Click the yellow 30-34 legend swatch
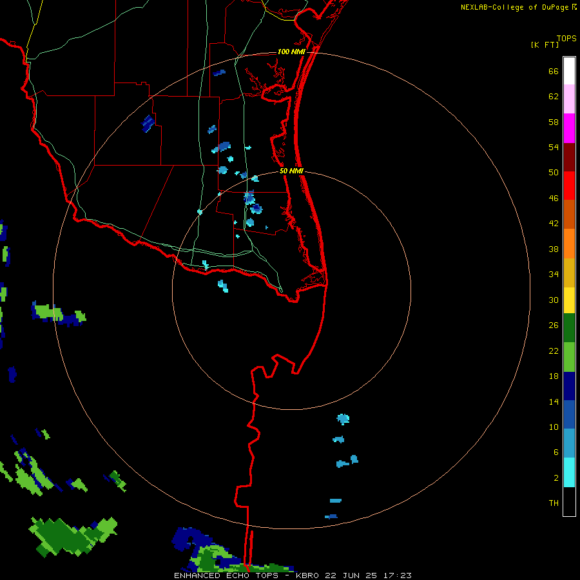 pyautogui.click(x=569, y=300)
